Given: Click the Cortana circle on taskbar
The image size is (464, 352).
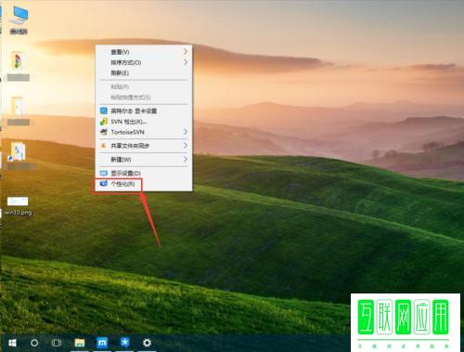Looking at the screenshot, I should click(34, 343).
